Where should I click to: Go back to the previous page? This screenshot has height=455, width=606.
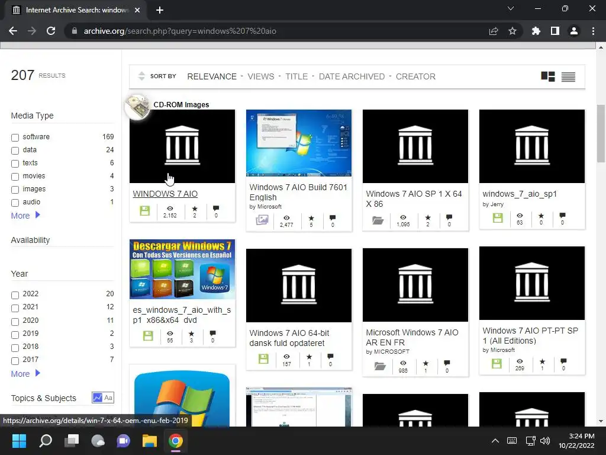pyautogui.click(x=13, y=31)
